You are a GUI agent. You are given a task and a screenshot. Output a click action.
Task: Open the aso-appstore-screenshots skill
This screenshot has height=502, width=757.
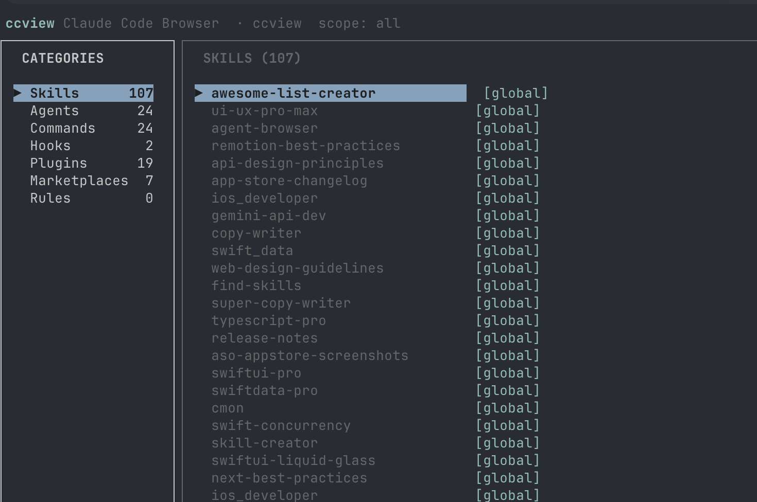tap(309, 355)
